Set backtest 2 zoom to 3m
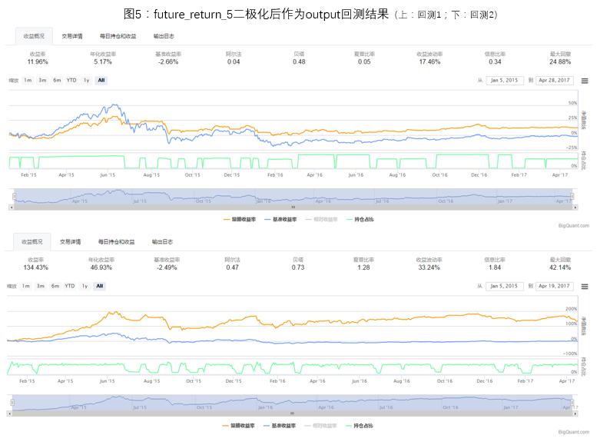 [x=40, y=286]
